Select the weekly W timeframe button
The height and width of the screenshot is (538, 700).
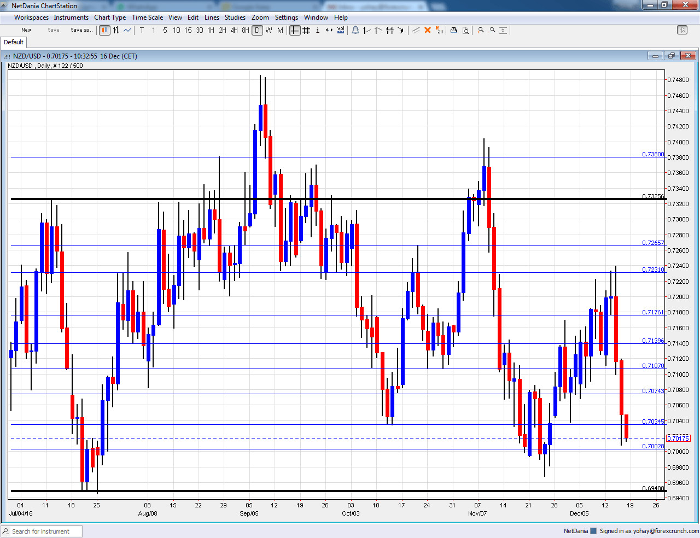point(269,30)
